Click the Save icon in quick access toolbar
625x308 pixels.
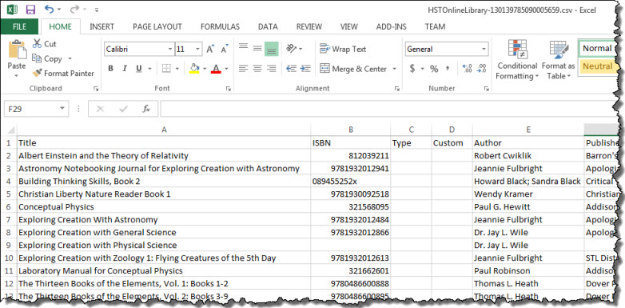click(30, 9)
